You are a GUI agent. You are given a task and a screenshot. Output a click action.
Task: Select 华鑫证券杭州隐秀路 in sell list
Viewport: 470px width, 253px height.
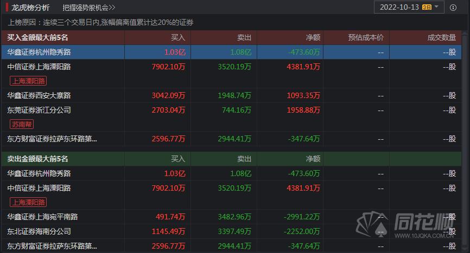pyautogui.click(x=231, y=173)
